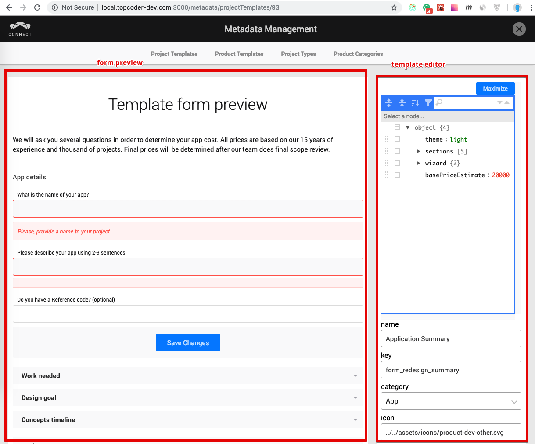Image resolution: width=535 pixels, height=444 pixels.
Task: Sort contents in the JSON editor
Action: click(415, 103)
